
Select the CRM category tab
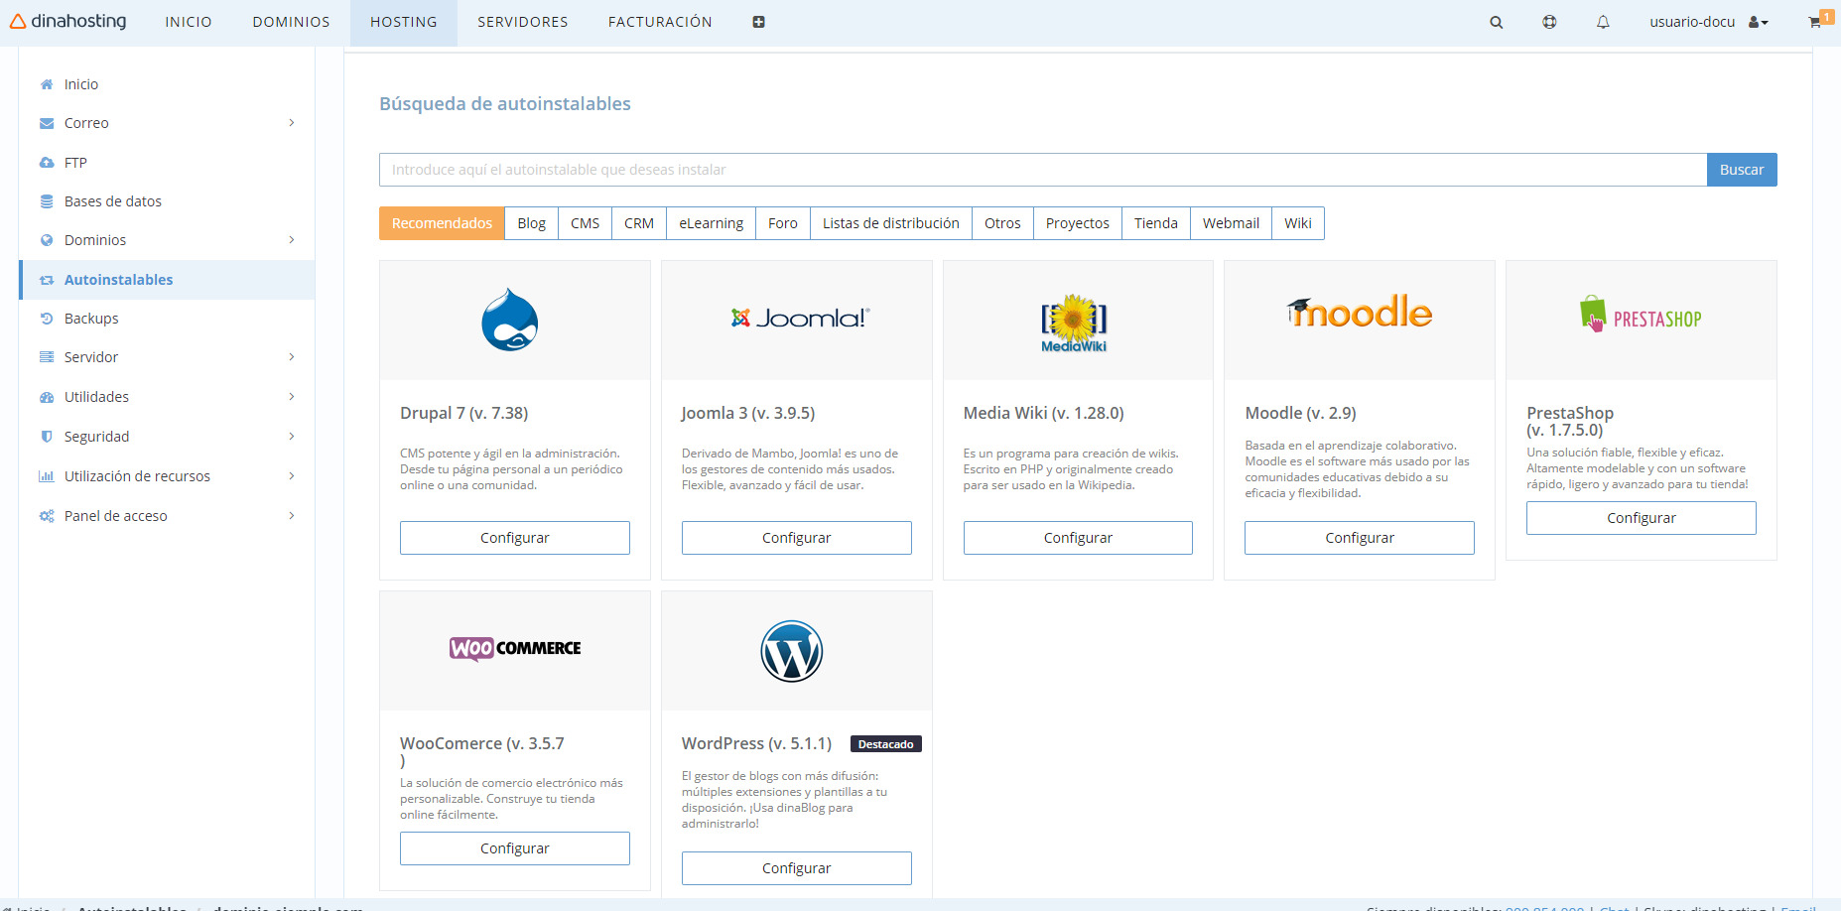[x=639, y=223]
